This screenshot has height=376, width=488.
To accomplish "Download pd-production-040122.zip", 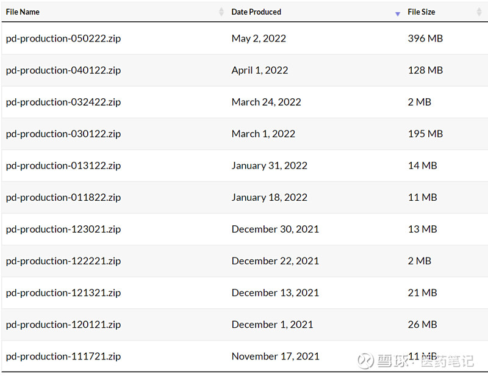I will 63,70.
